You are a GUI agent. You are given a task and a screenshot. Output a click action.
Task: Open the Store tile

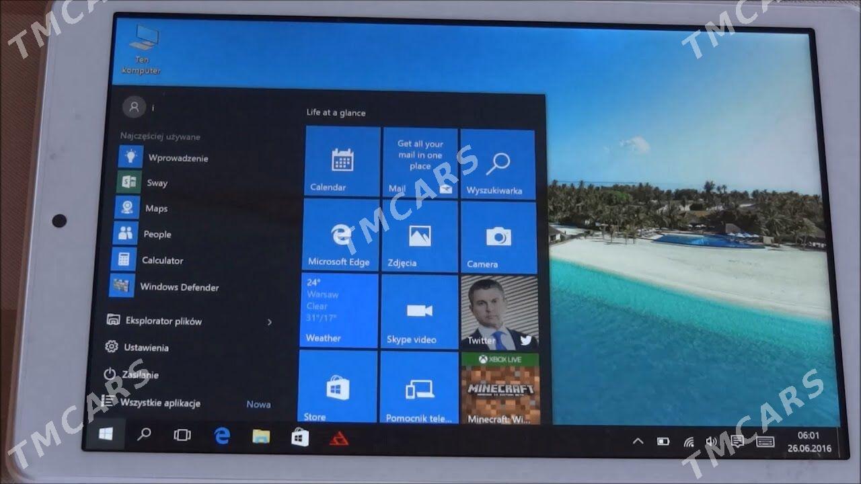point(336,386)
